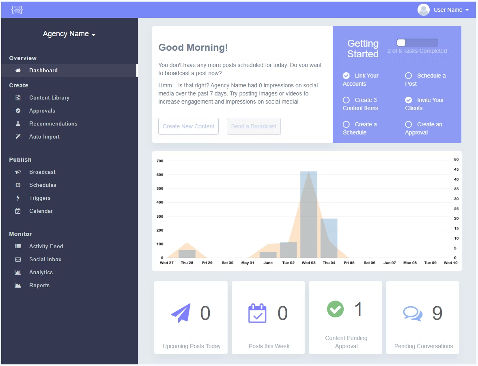Click the Create New Content button
The image size is (478, 366).
[x=188, y=126]
